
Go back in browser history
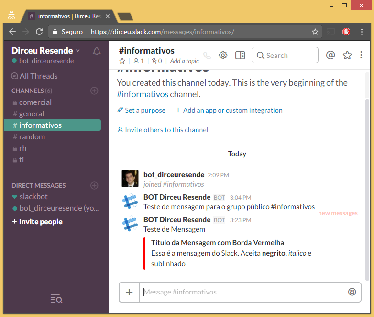(12, 32)
